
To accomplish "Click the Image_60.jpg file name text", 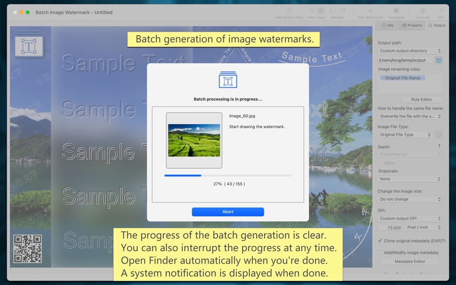I will click(242, 116).
